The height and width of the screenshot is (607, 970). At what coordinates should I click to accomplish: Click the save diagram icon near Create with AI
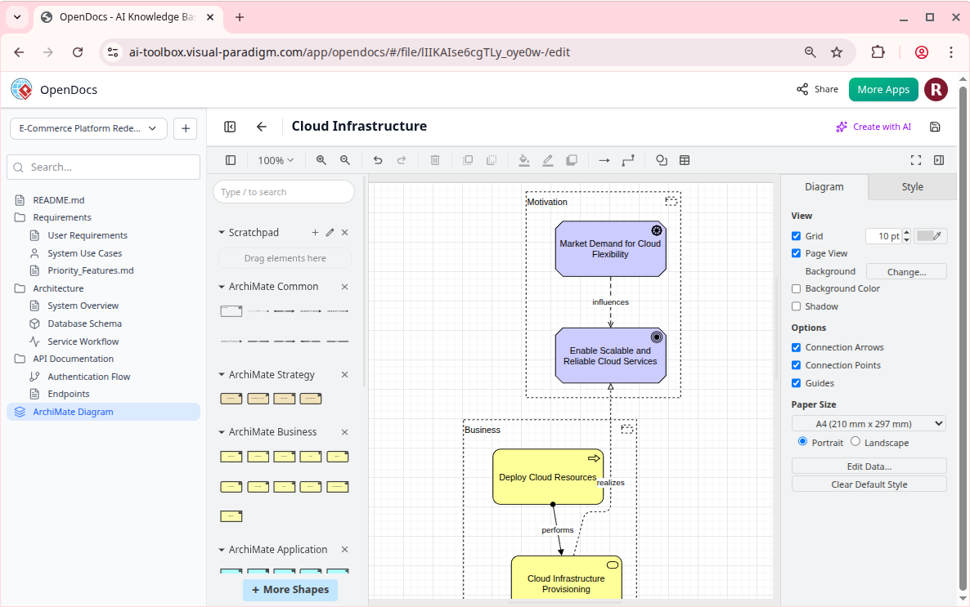tap(935, 127)
